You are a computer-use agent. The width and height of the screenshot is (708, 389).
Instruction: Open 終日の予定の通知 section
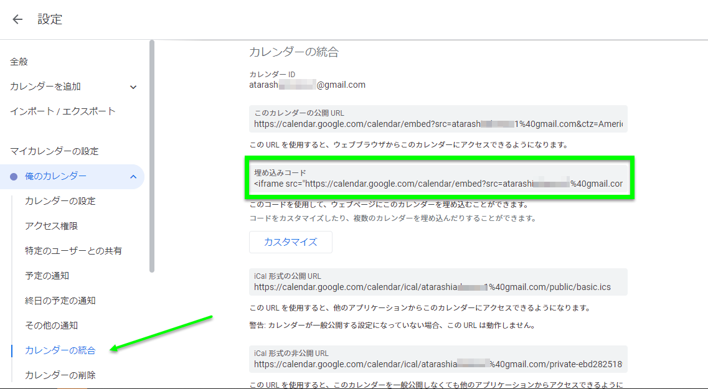(x=60, y=301)
